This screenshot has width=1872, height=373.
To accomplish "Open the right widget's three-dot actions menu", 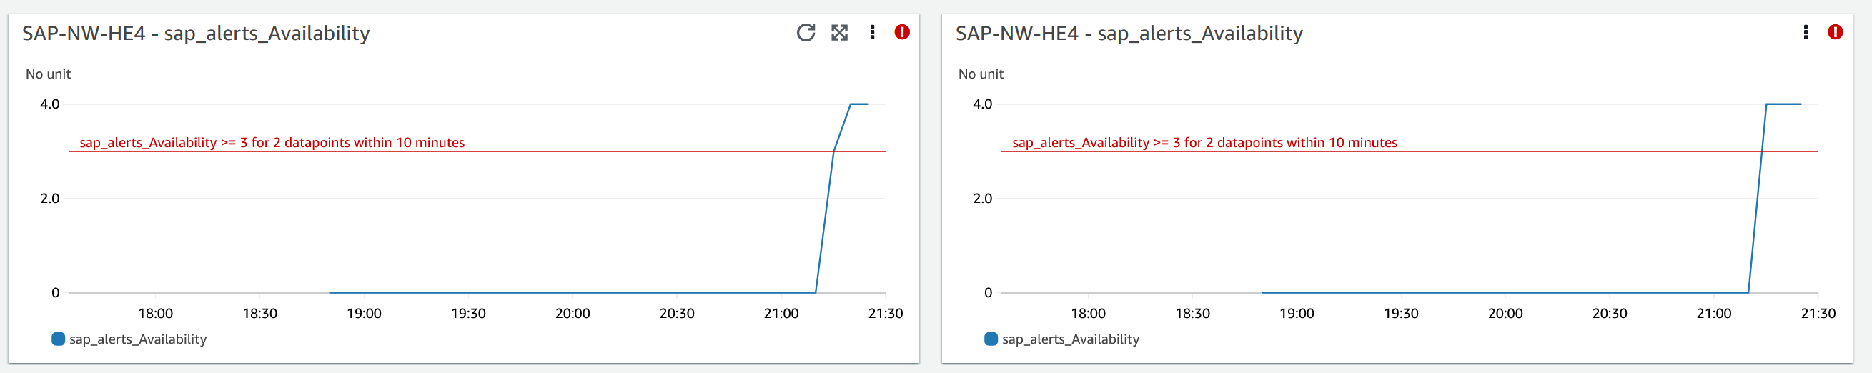I will 1805,33.
